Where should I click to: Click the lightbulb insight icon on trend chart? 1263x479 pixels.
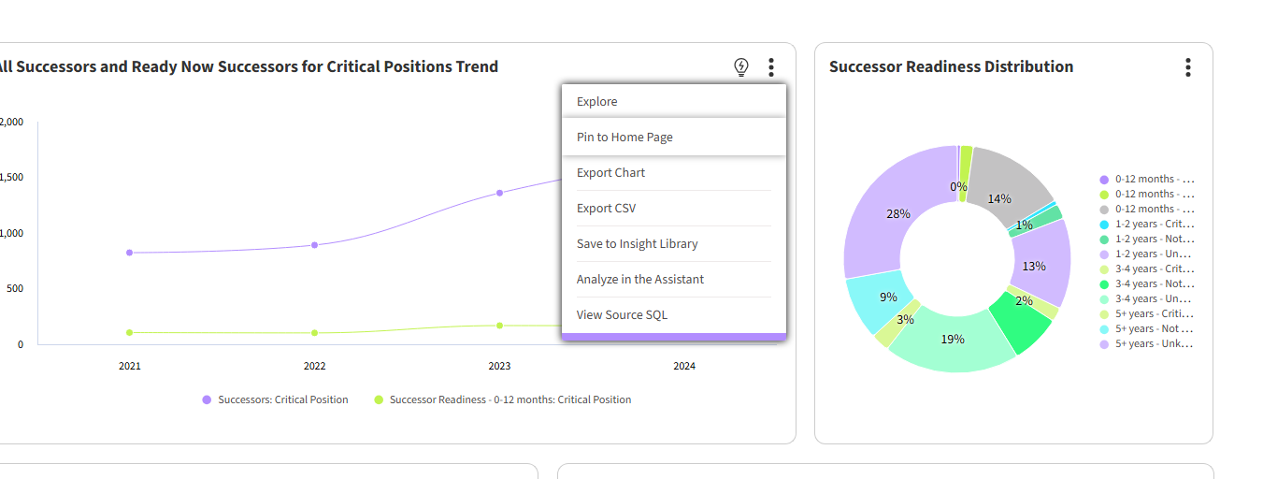click(741, 66)
